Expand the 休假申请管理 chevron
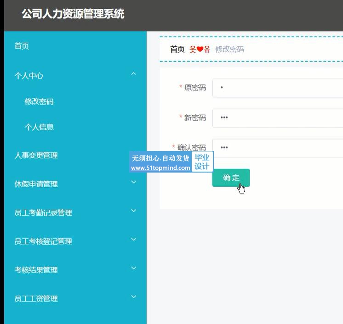This screenshot has height=324, width=343. tap(133, 182)
